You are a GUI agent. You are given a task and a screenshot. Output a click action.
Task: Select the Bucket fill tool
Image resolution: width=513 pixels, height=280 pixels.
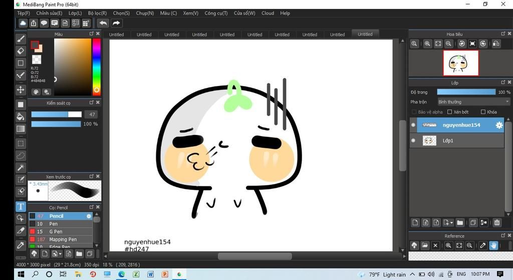click(x=21, y=116)
